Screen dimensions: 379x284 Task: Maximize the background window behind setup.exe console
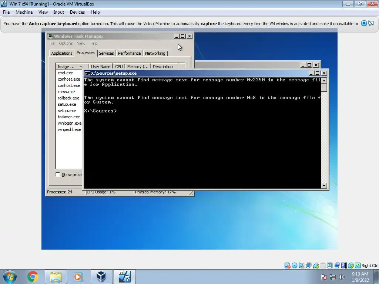tap(309, 65)
